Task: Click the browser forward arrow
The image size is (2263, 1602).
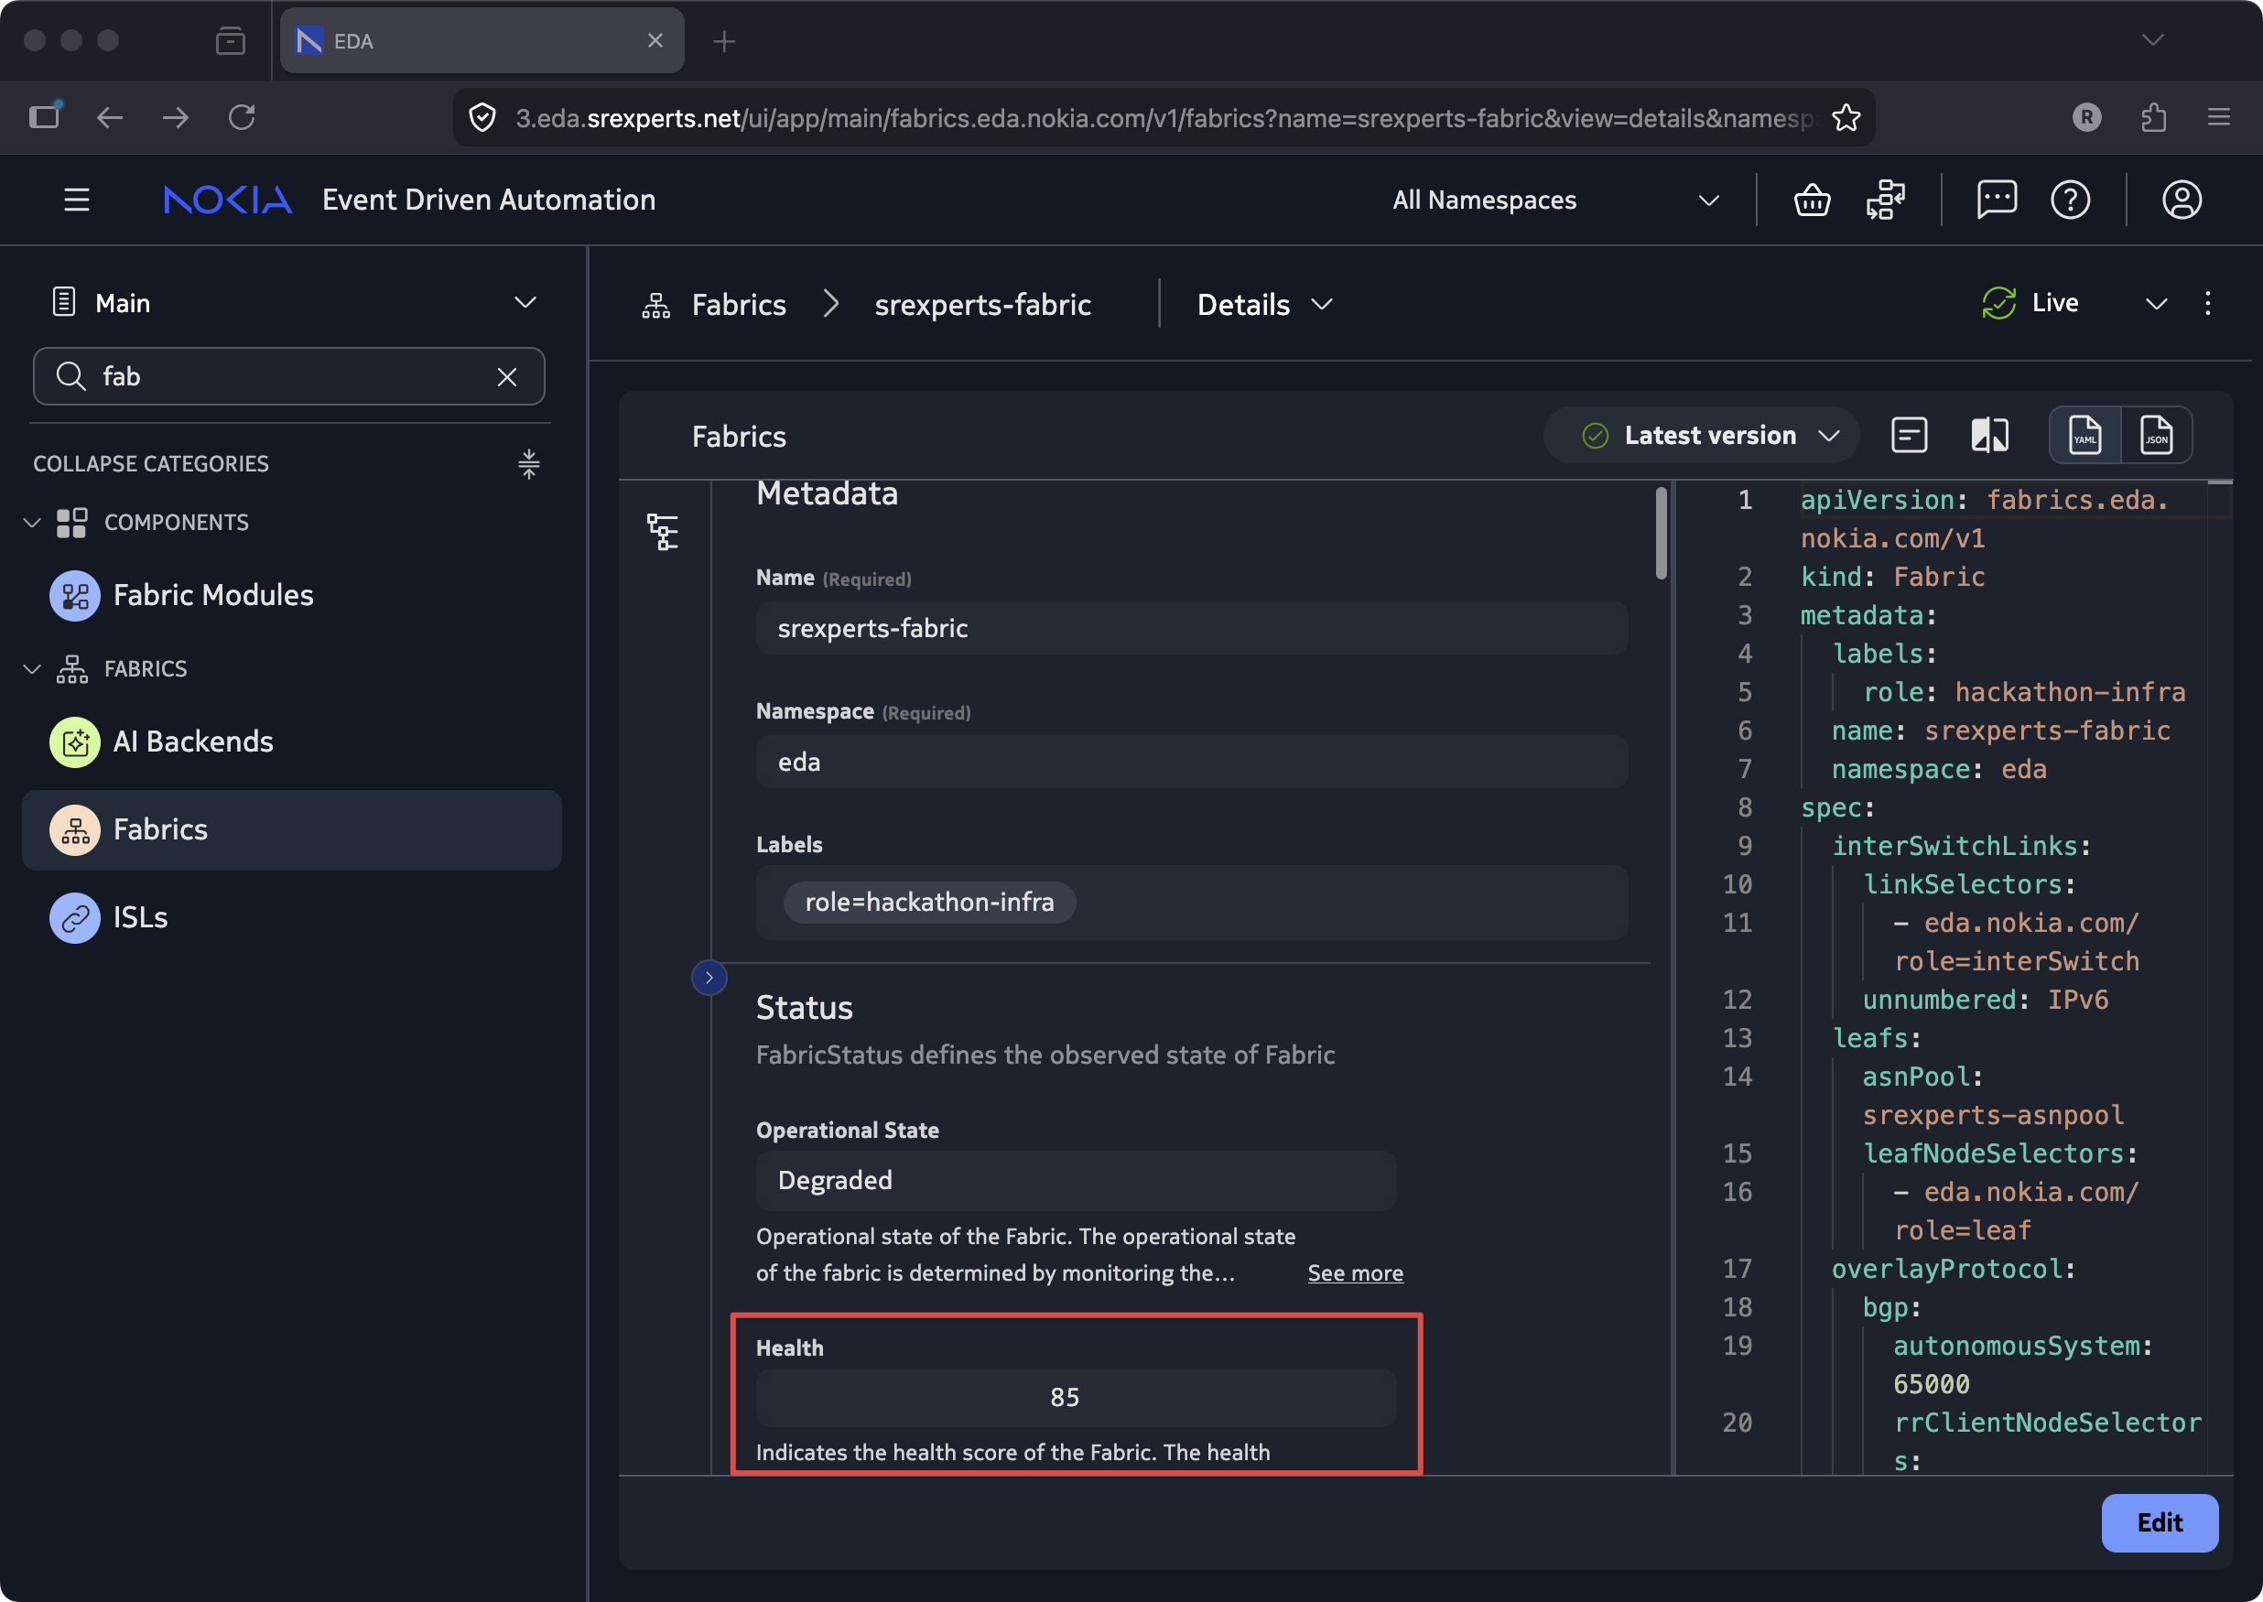Action: 176,118
